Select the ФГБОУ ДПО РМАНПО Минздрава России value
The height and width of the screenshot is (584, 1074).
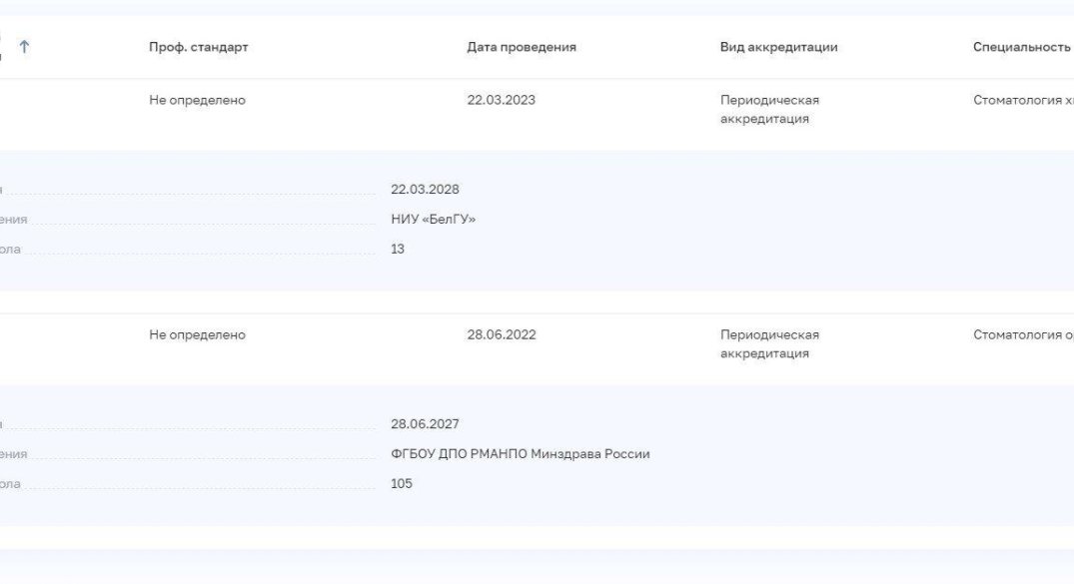(521, 454)
